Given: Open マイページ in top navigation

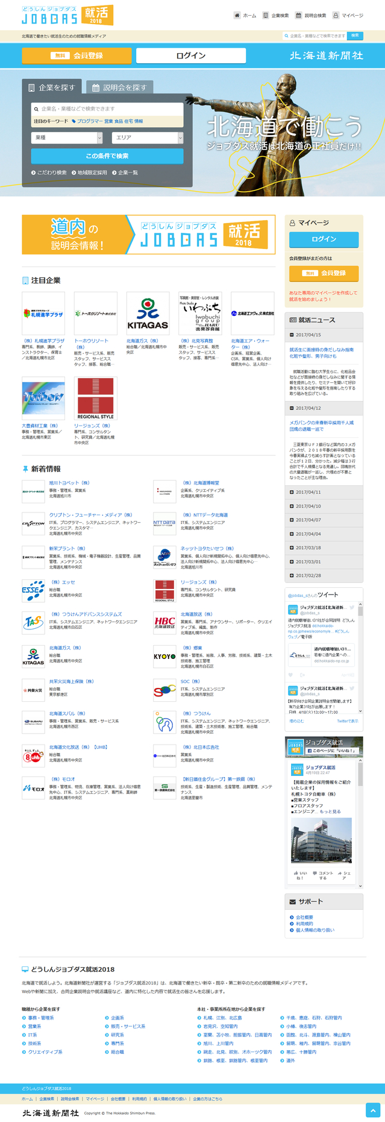Looking at the screenshot, I should [348, 16].
